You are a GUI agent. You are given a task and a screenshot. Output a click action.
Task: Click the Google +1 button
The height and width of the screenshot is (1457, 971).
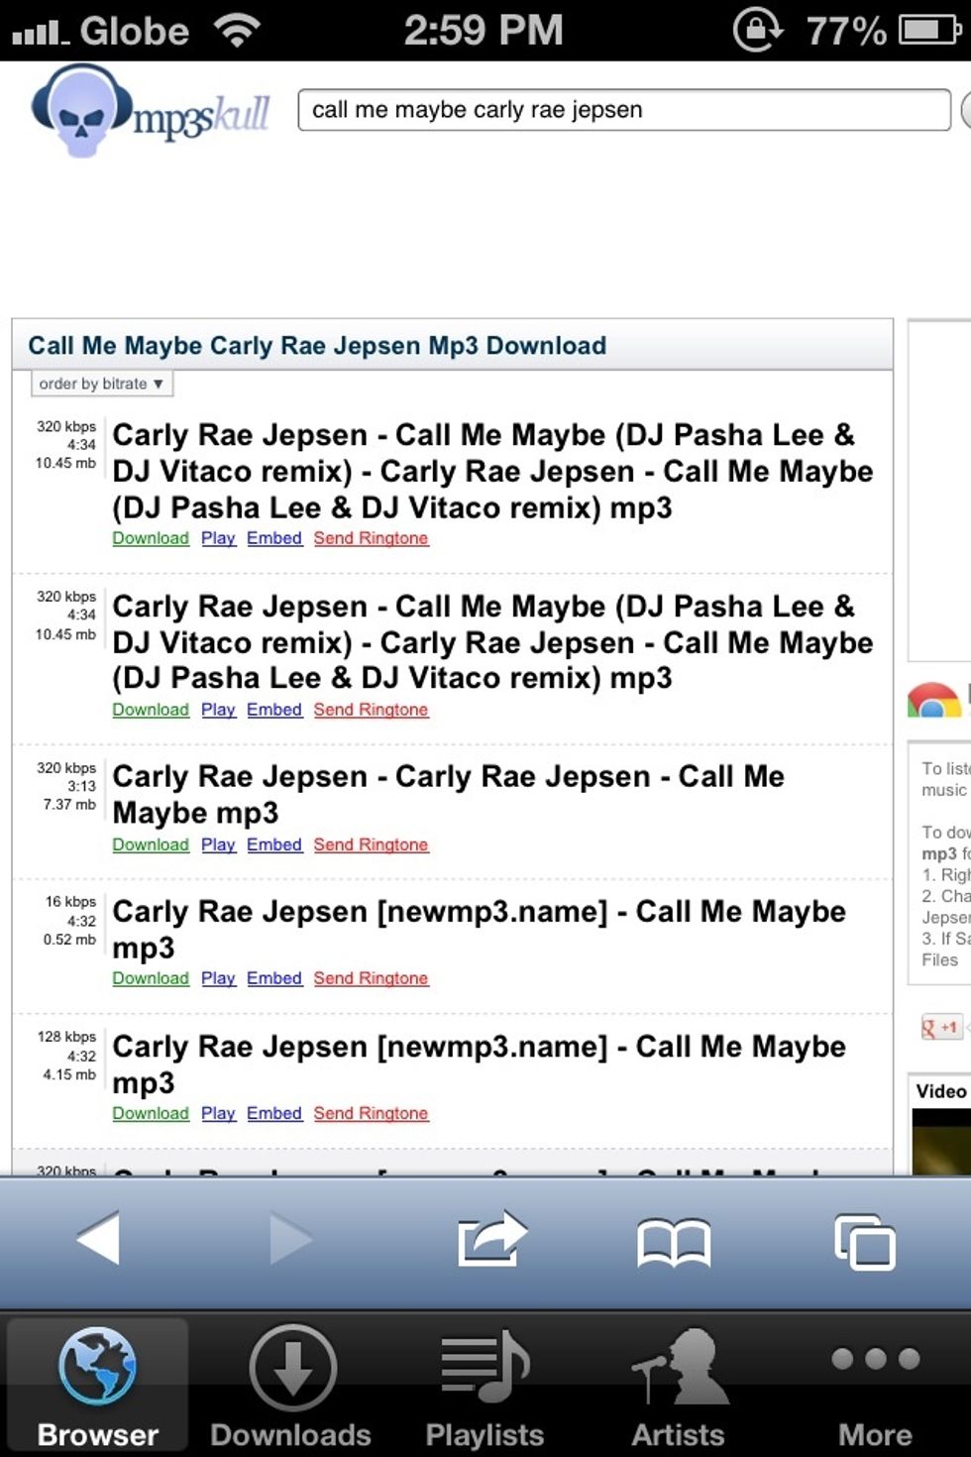click(941, 1028)
